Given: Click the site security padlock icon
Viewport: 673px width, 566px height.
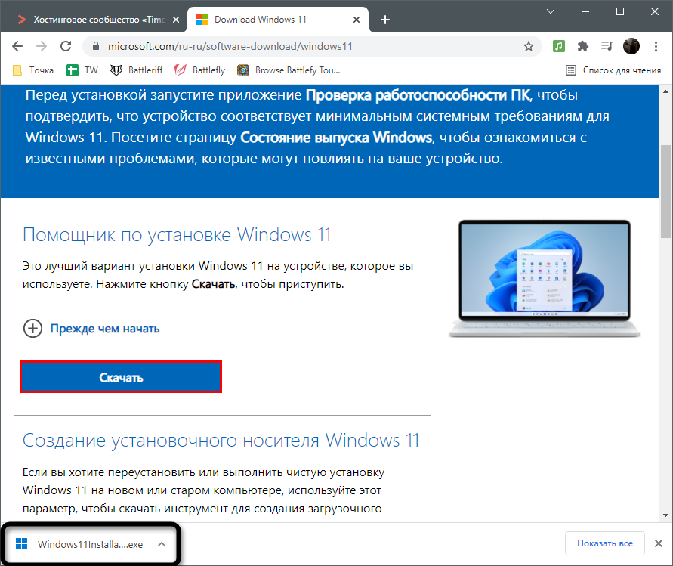Looking at the screenshot, I should coord(94,46).
